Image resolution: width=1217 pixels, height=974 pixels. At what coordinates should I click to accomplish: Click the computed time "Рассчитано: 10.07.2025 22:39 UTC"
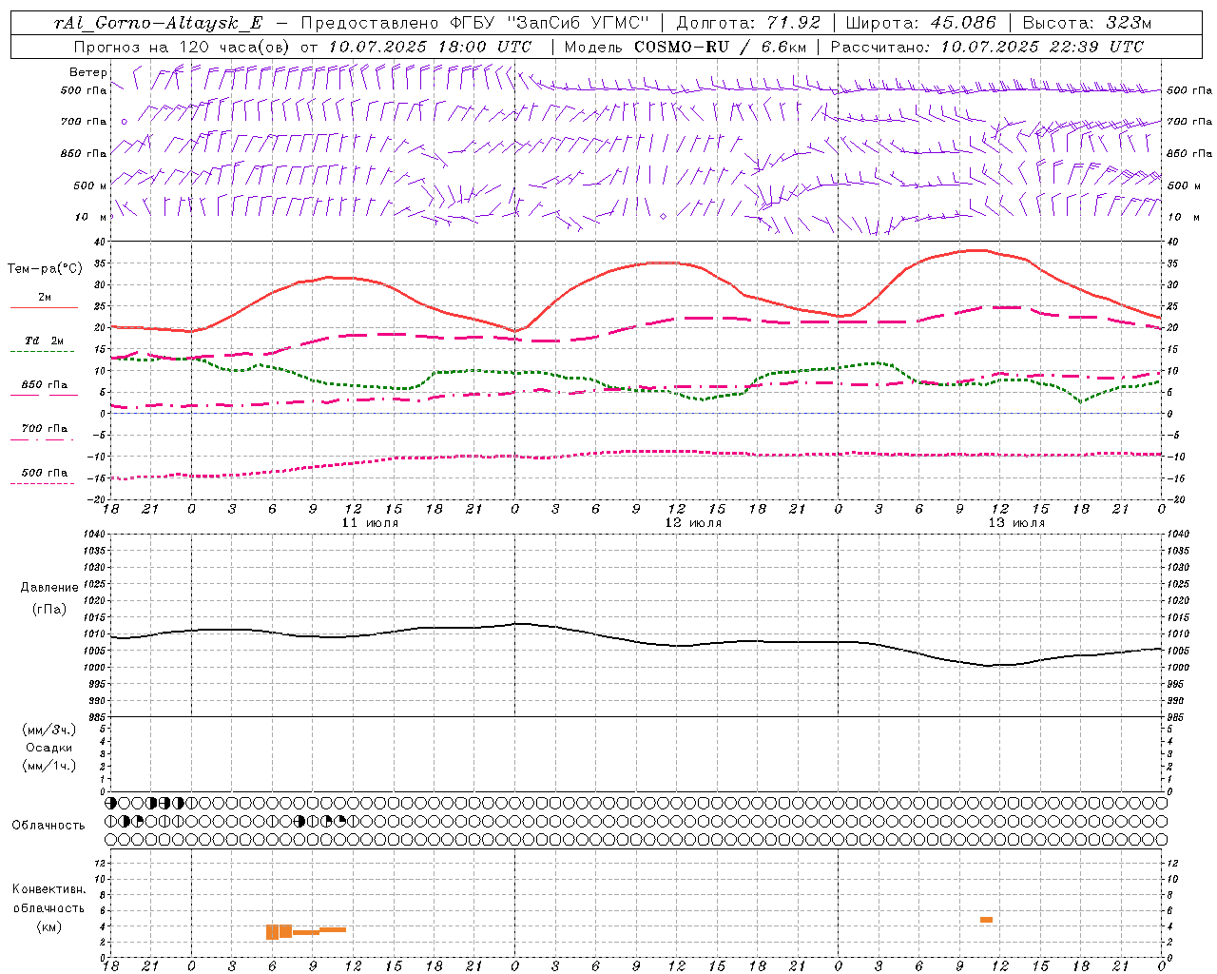point(987,47)
